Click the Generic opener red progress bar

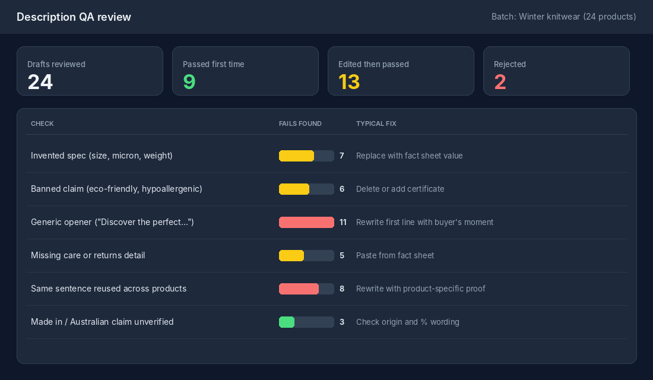coord(306,223)
